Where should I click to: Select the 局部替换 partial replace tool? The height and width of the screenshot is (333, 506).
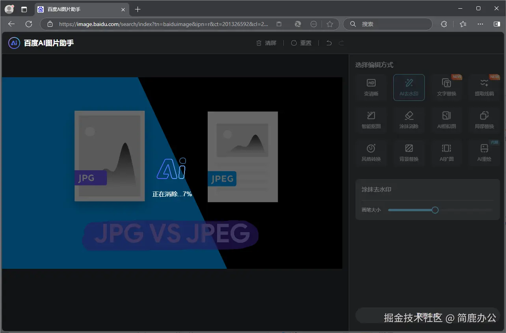[484, 120]
